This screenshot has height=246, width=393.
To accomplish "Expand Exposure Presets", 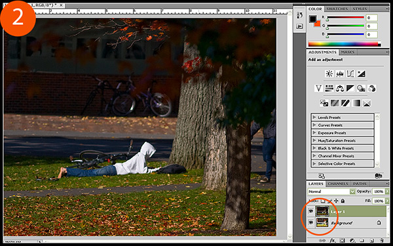I will pyautogui.click(x=314, y=133).
